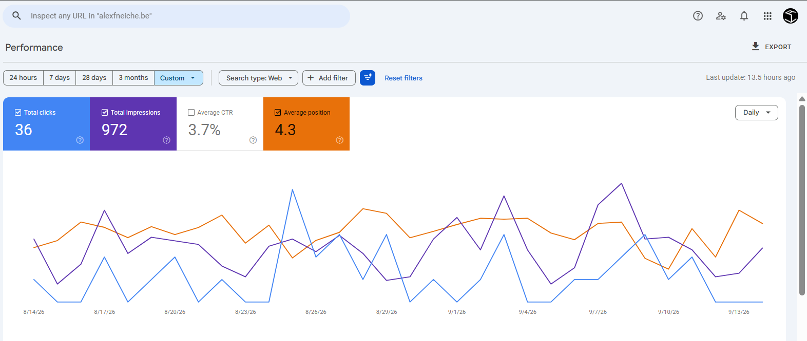Open help for Total clicks card
This screenshot has width=807, height=341.
click(80, 140)
